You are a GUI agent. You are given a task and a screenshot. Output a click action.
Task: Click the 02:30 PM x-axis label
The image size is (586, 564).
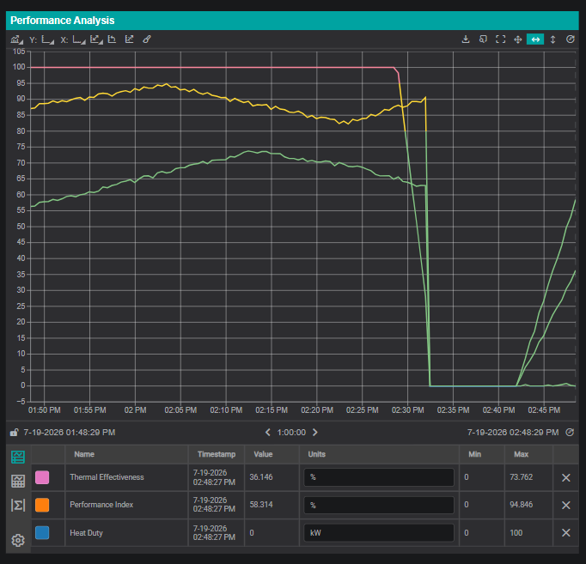(x=408, y=410)
